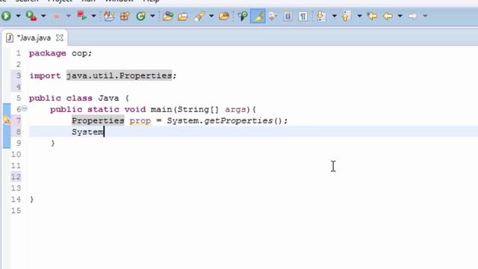Collapse the main method fold marker
Viewport: 478px width, 269px height.
click(x=25, y=108)
